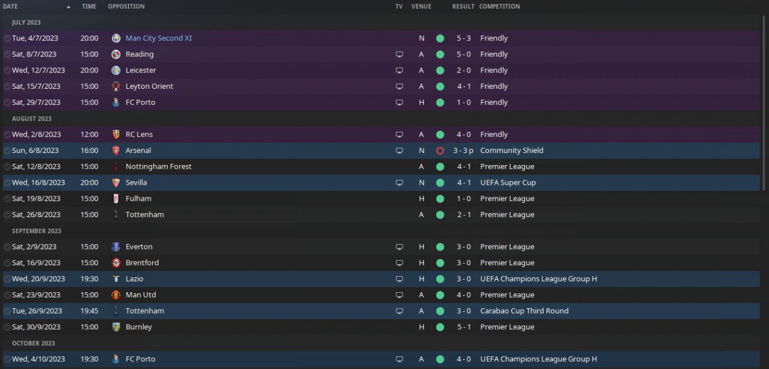Click the TV broadcast icon on Leicester row

pyautogui.click(x=399, y=71)
